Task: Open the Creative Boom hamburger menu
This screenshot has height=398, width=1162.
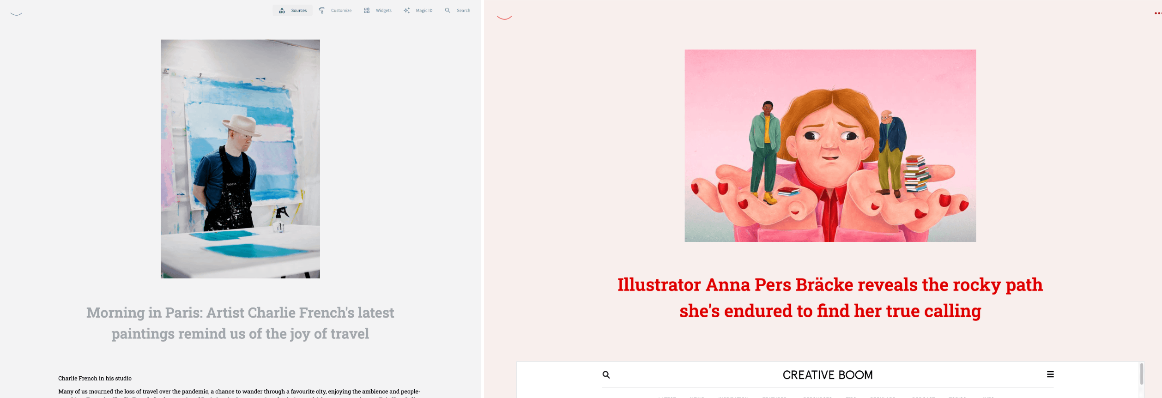Action: pos(1050,374)
